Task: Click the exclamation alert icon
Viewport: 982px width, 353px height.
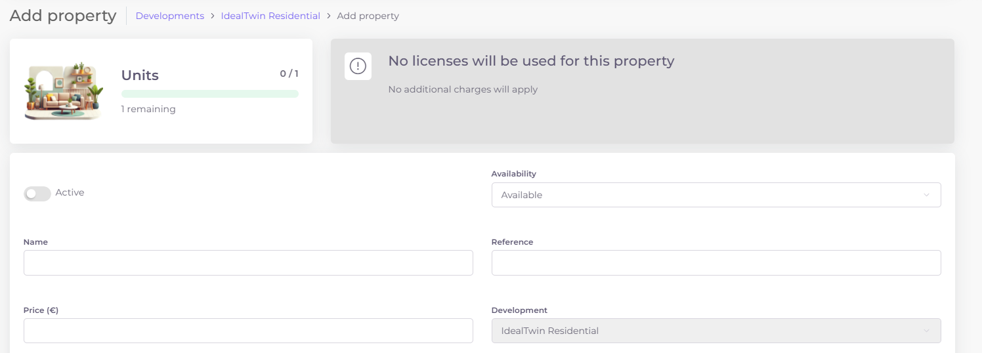Action: (358, 66)
